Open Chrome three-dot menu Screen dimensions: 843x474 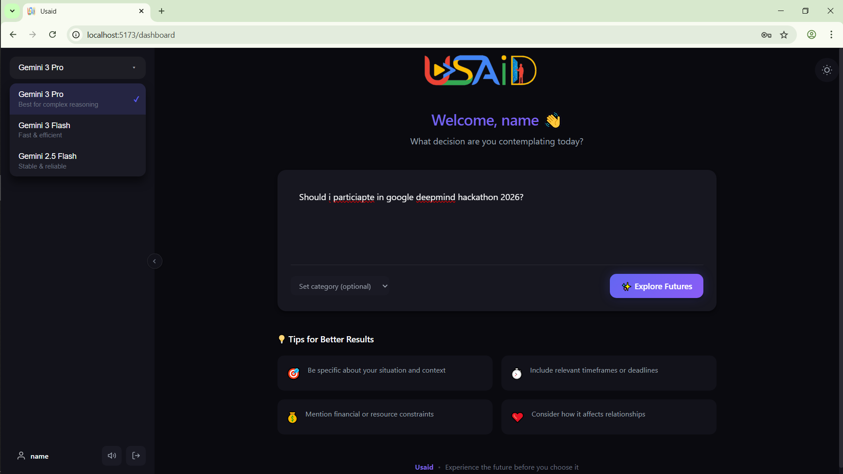pyautogui.click(x=831, y=35)
